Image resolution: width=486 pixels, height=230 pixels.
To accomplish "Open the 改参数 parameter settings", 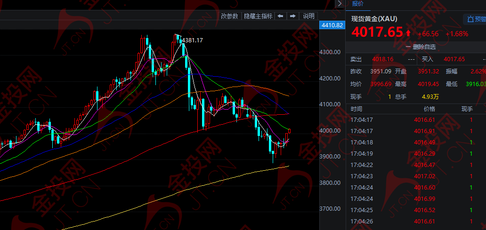I will pos(229,16).
